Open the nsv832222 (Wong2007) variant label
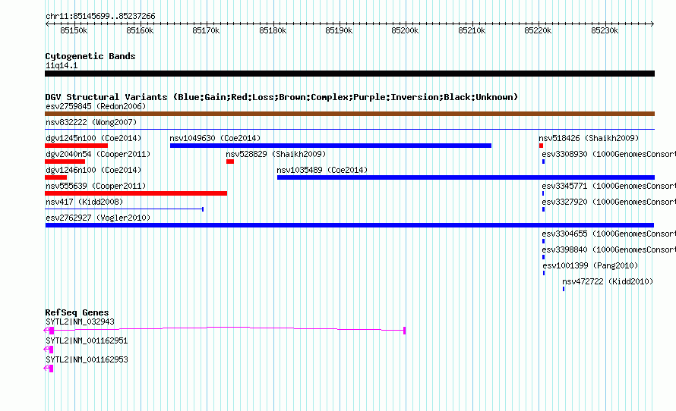Image resolution: width=676 pixels, height=411 pixels. pos(91,122)
